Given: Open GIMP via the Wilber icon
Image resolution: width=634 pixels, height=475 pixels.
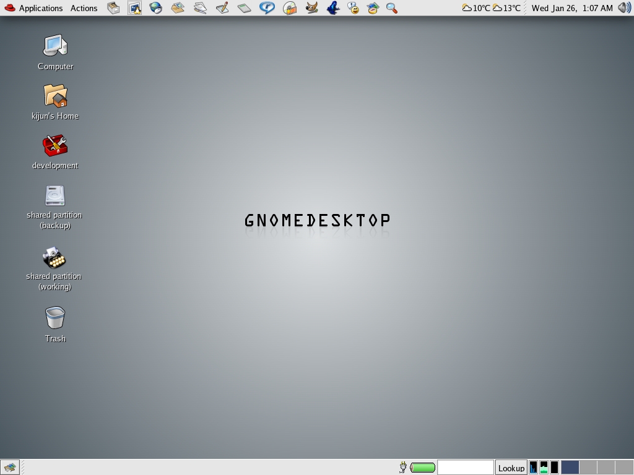Looking at the screenshot, I should 311,8.
